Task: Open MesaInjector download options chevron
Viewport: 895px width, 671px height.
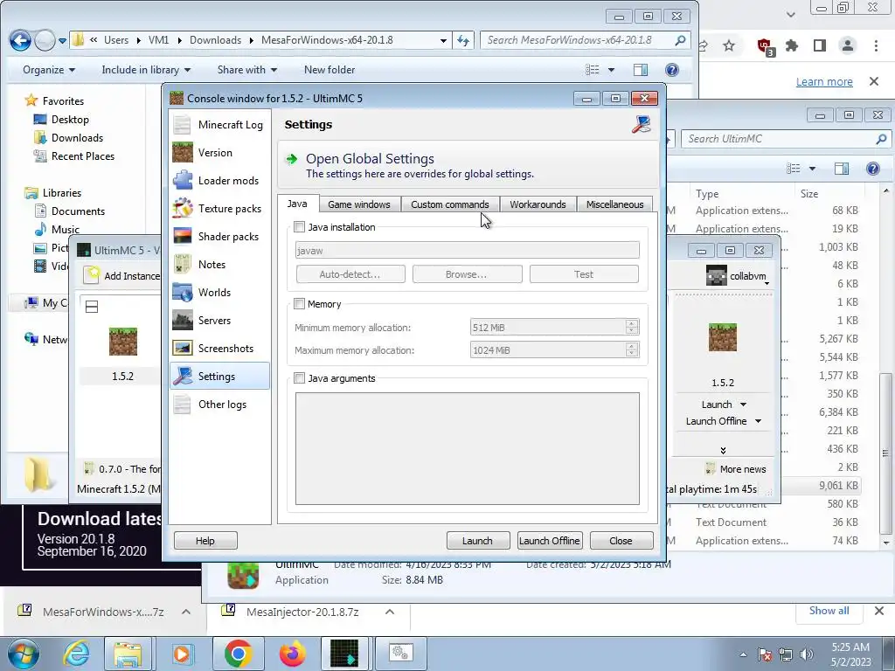Action: [390, 612]
